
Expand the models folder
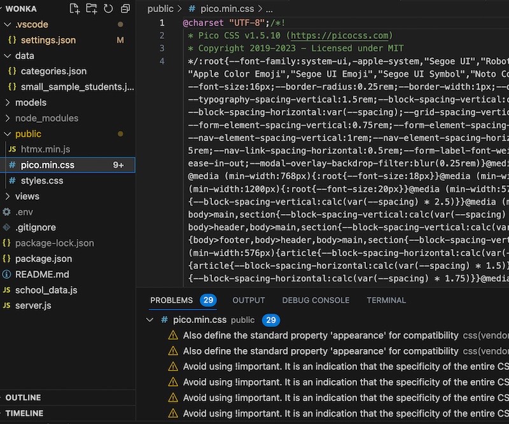[x=8, y=102]
